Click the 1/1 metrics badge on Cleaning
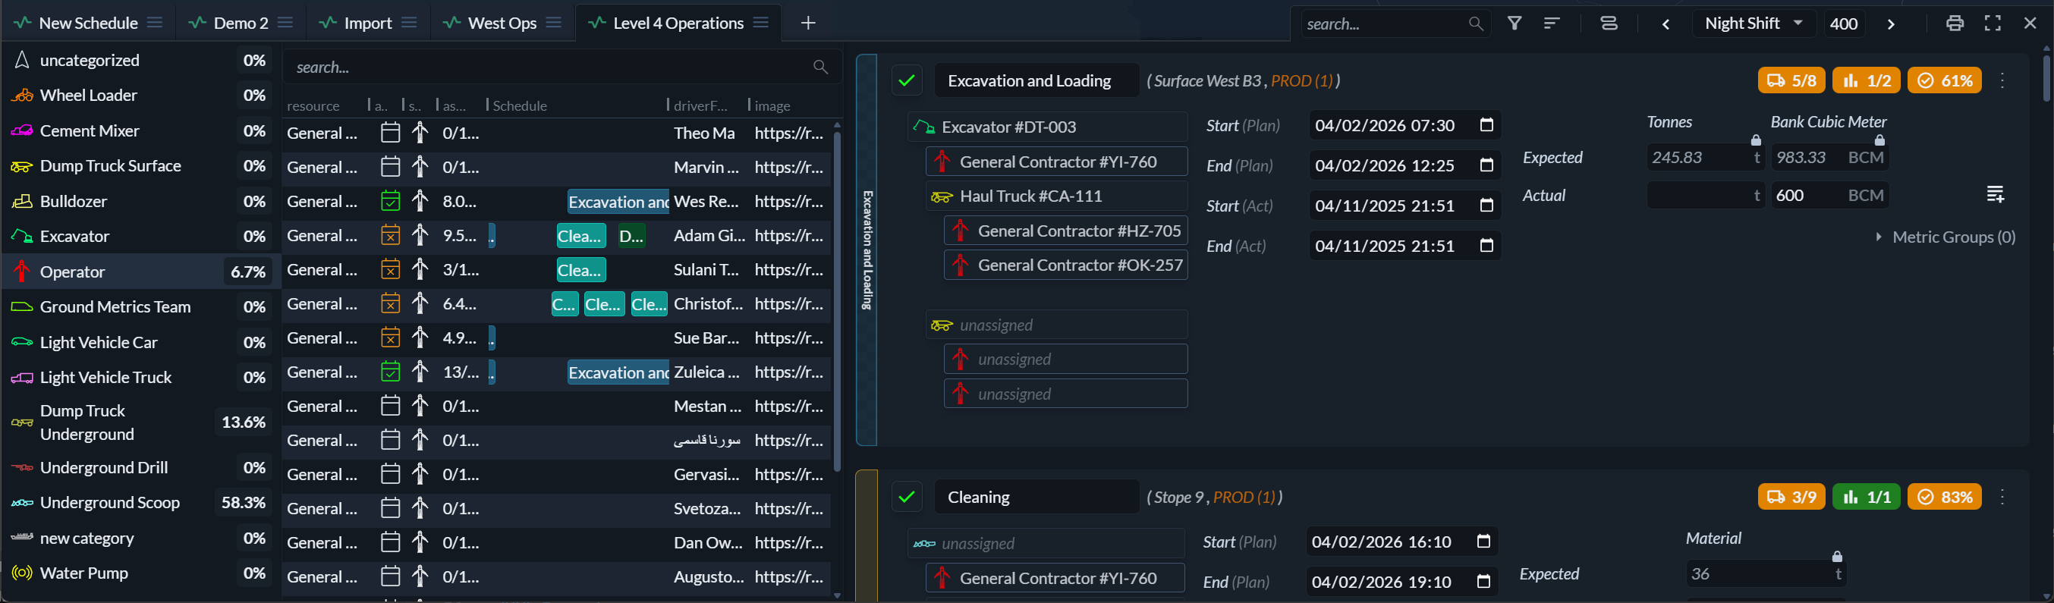The image size is (2054, 603). pos(1866,497)
